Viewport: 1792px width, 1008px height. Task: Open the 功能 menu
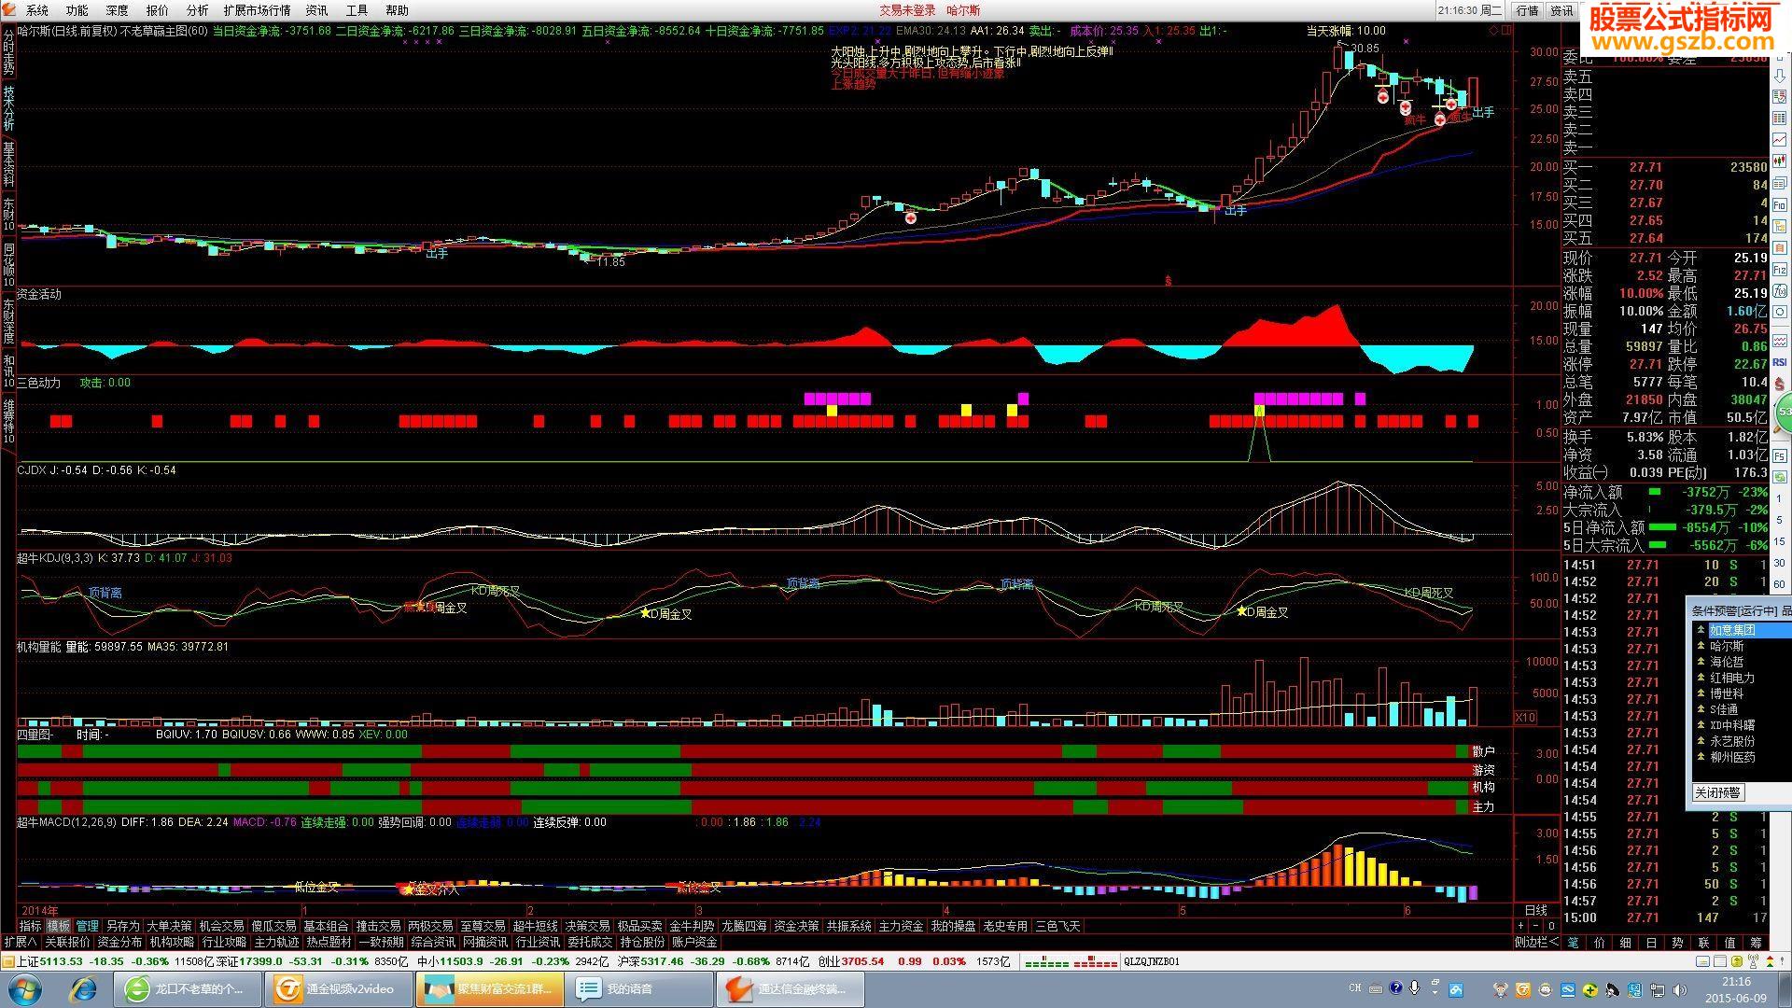77,10
